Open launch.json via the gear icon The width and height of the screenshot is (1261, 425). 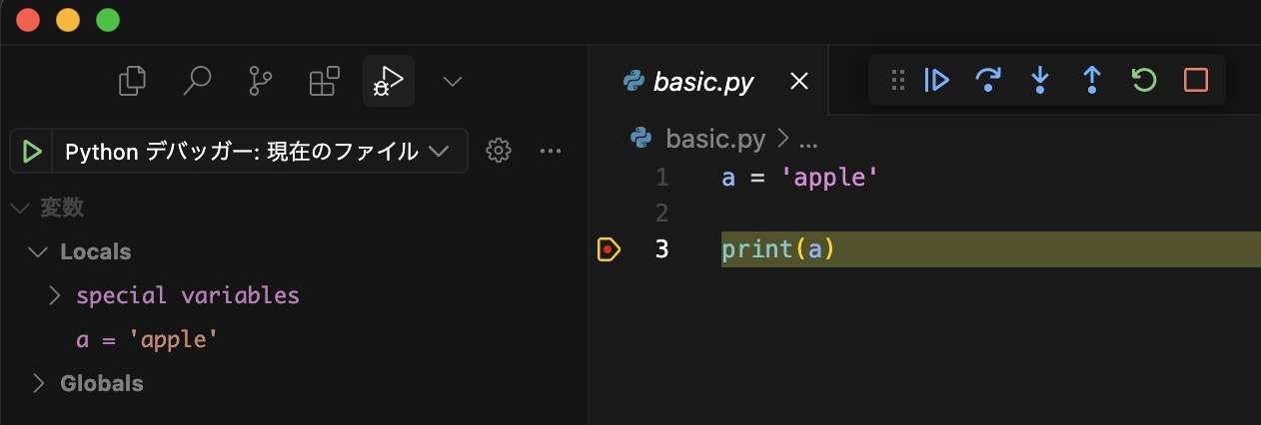[x=499, y=151]
